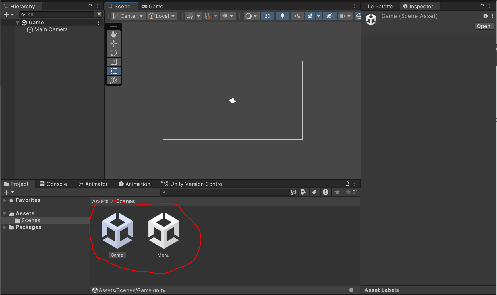
Task: Select the Rotate tool
Action: (114, 53)
